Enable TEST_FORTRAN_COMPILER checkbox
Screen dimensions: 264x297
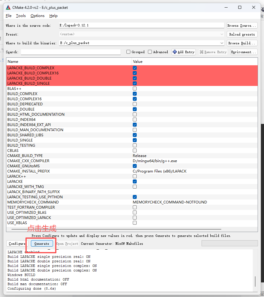coord(135,207)
